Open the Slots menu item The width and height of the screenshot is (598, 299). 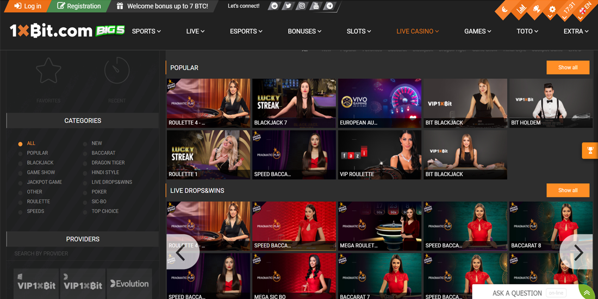click(359, 32)
